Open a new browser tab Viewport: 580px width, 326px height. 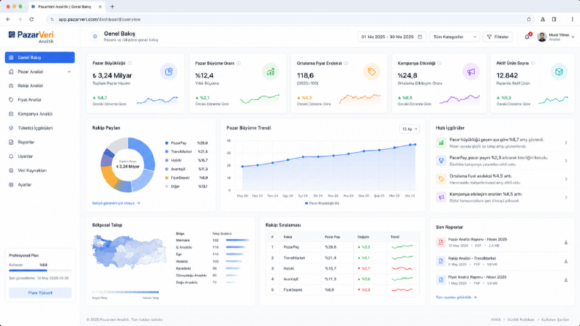click(113, 7)
